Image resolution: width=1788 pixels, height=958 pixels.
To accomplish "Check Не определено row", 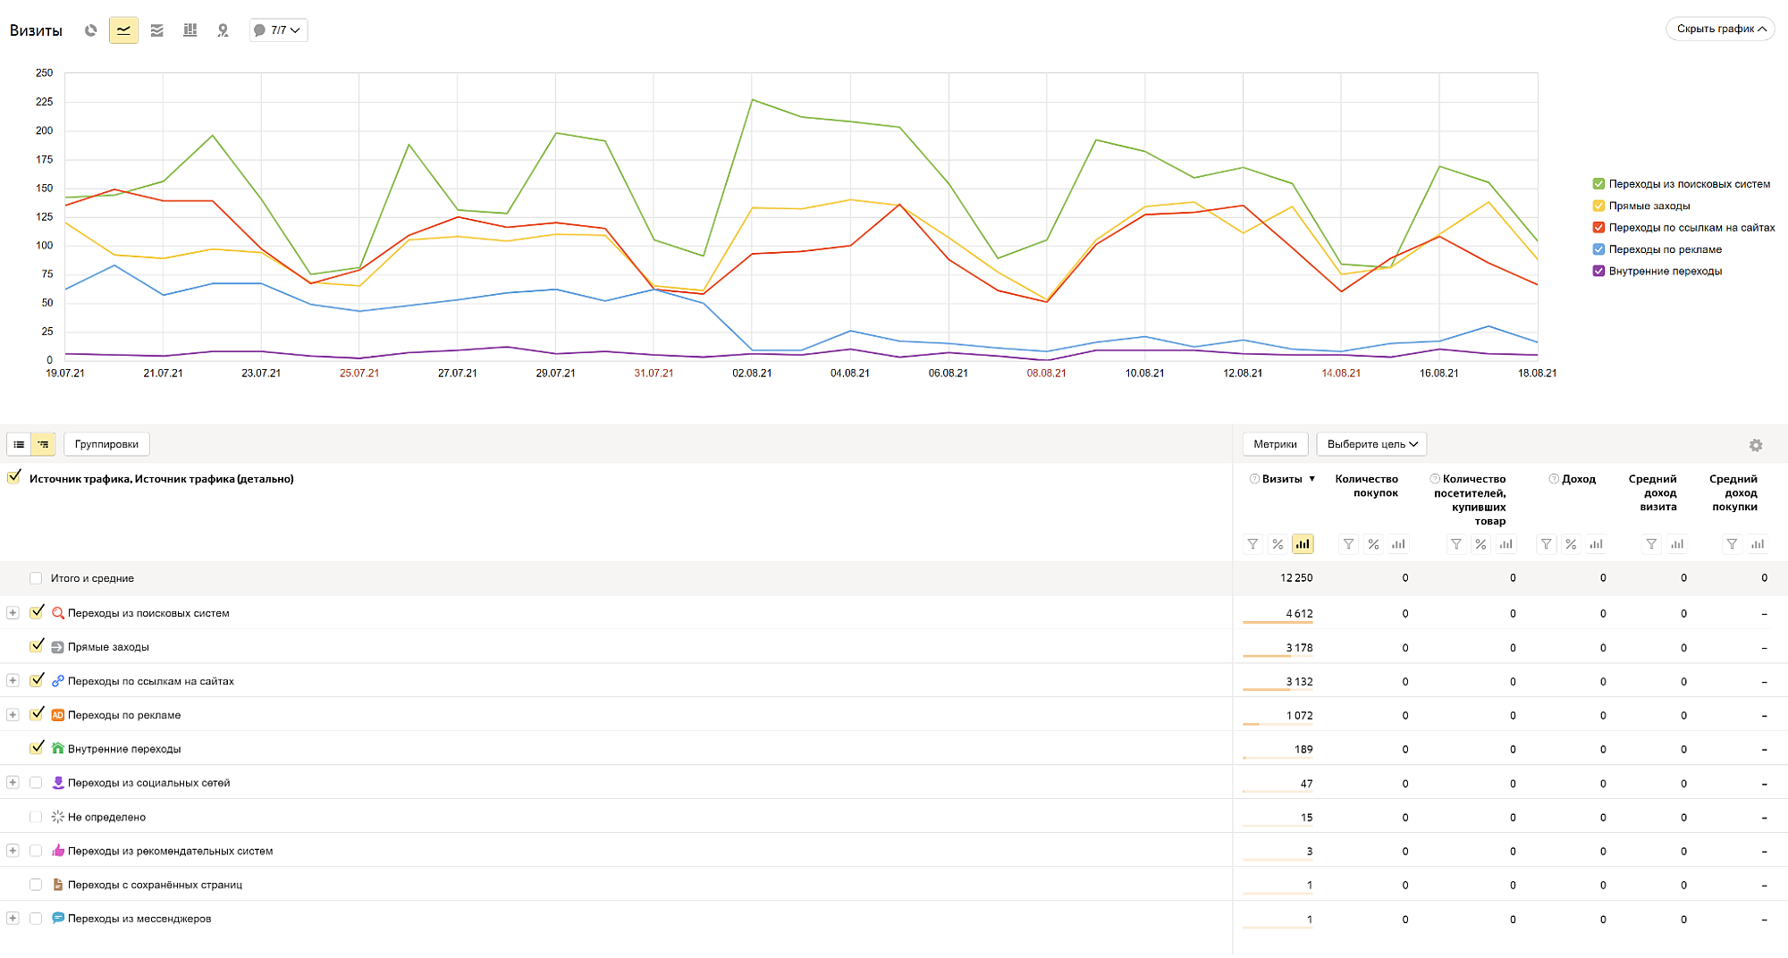I will (36, 817).
